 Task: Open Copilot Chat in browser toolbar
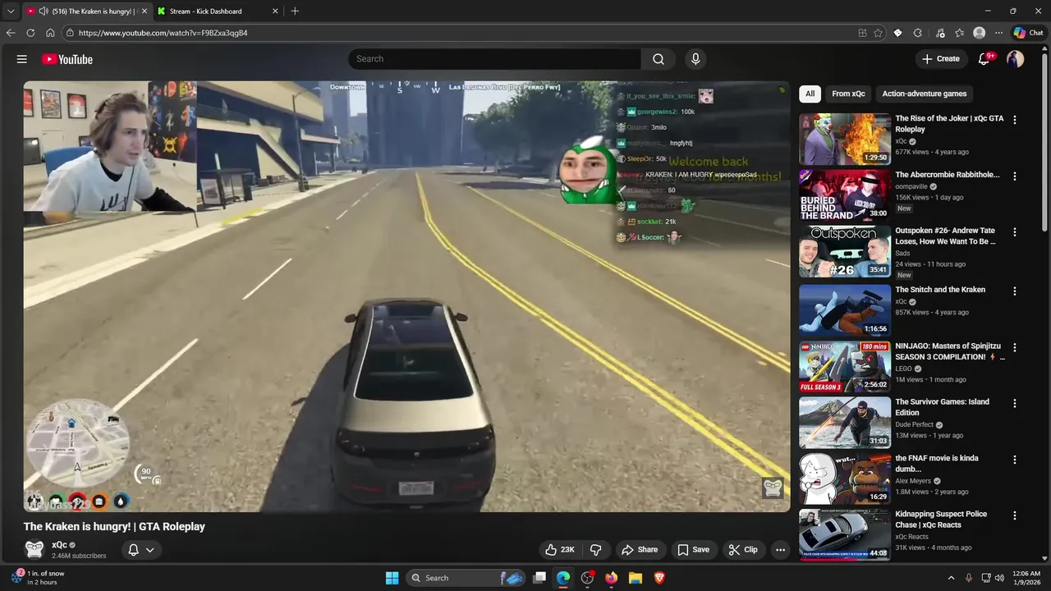point(1028,33)
